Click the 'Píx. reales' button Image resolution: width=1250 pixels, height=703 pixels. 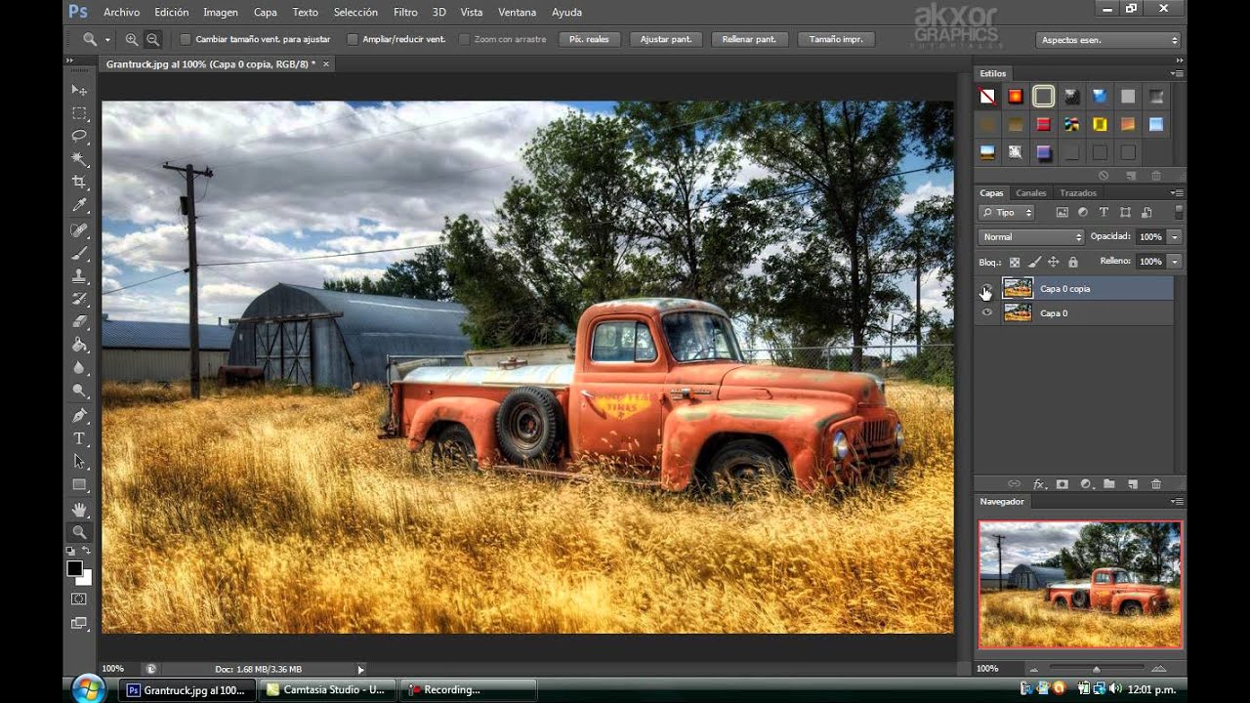(589, 40)
